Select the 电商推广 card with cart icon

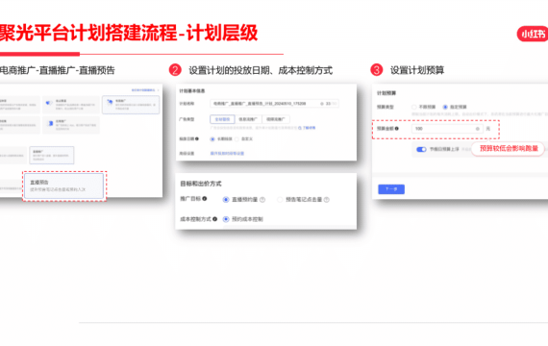pyautogui.click(x=131, y=105)
